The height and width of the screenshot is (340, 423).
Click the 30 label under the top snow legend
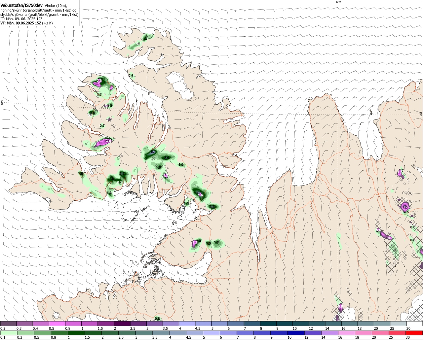coord(408,328)
